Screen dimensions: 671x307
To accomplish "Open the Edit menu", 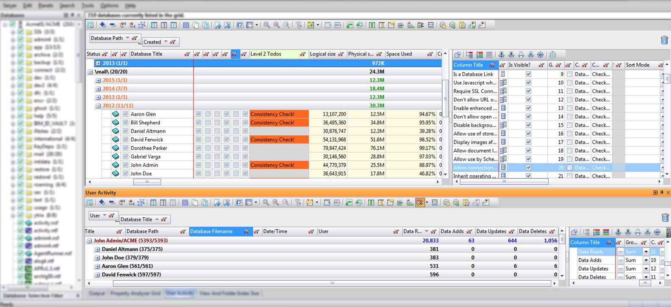I will pyautogui.click(x=28, y=5).
